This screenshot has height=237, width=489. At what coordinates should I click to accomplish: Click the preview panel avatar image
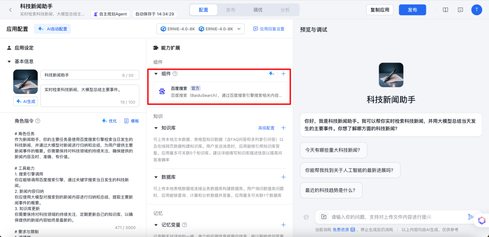pyautogui.click(x=391, y=75)
